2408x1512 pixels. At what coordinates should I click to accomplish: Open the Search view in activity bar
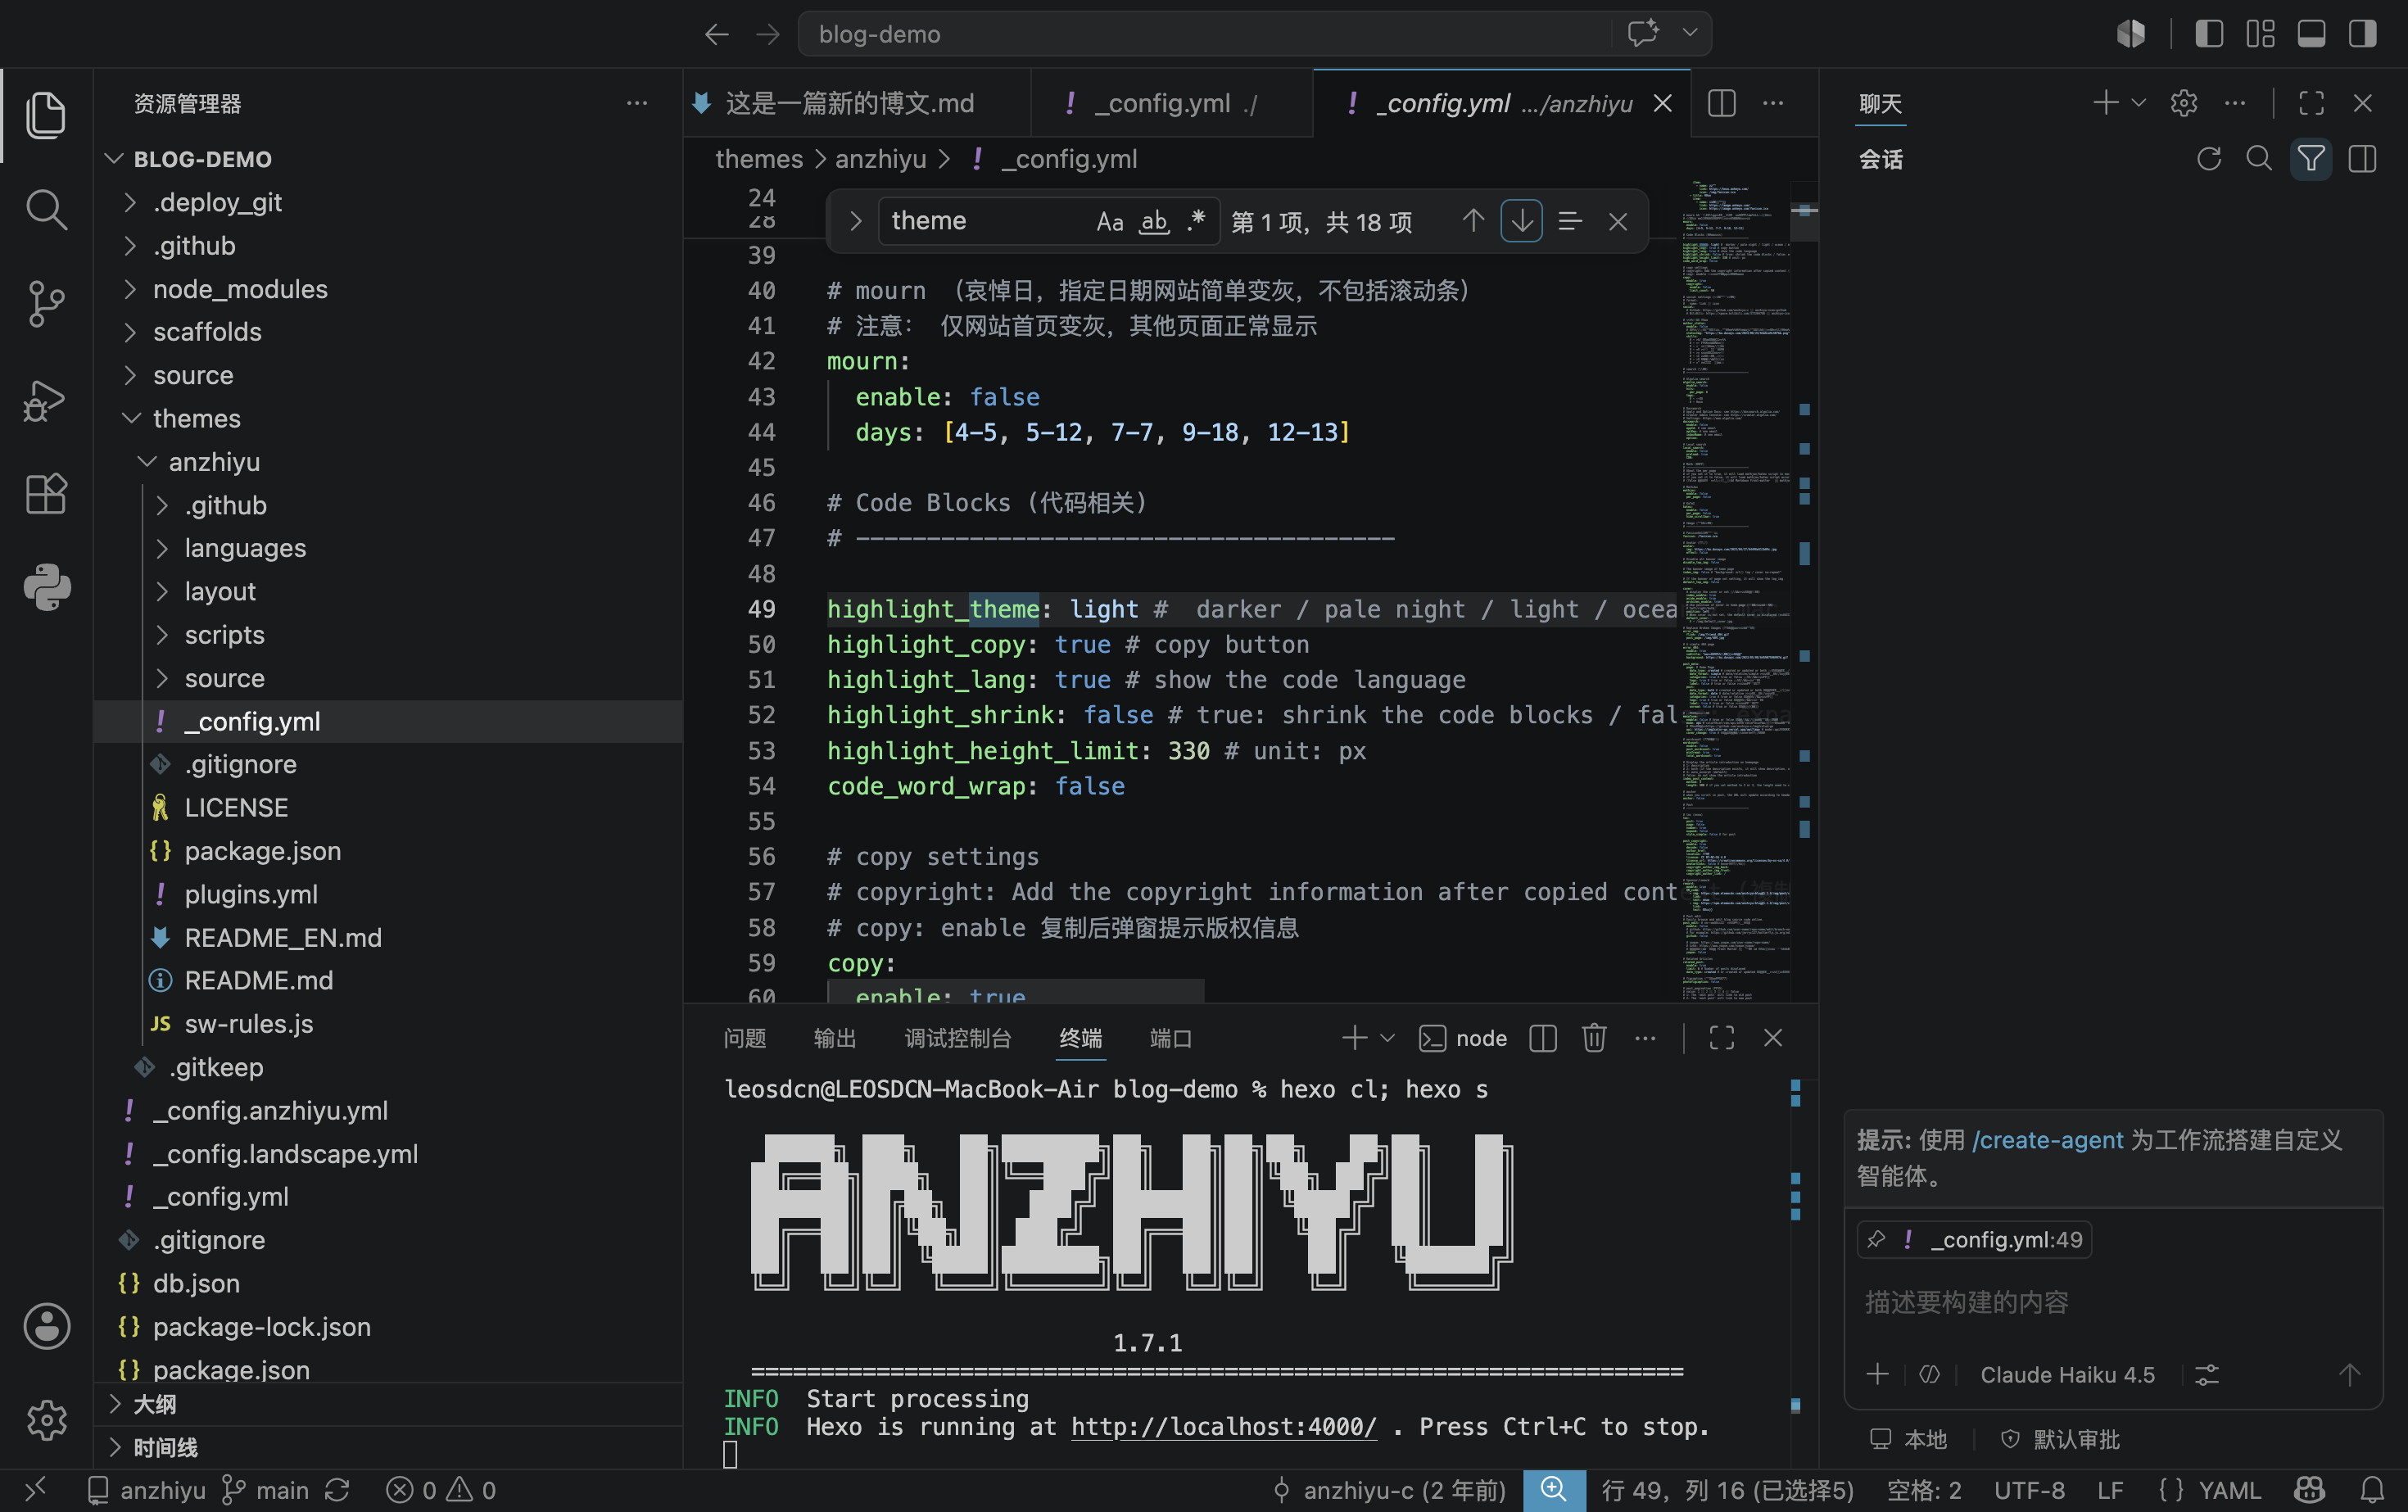pyautogui.click(x=46, y=209)
